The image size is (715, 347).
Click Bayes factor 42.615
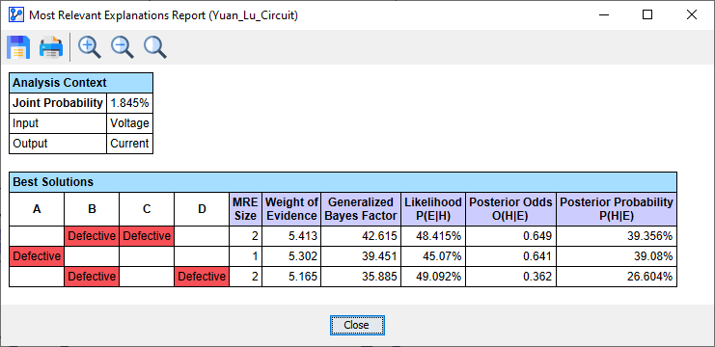[x=361, y=236]
